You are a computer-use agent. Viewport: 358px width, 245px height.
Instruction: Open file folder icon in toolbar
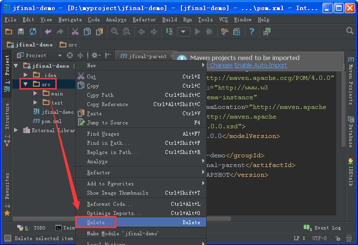pyautogui.click(x=9, y=32)
